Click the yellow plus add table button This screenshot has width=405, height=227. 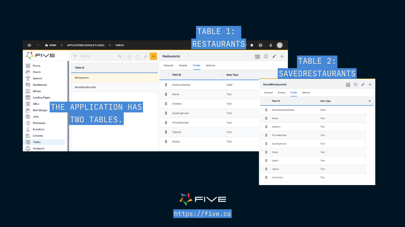[153, 56]
